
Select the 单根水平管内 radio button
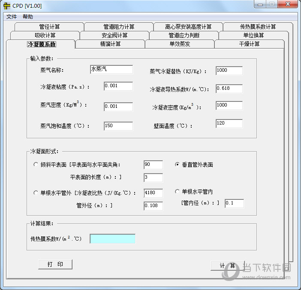tap(177, 192)
